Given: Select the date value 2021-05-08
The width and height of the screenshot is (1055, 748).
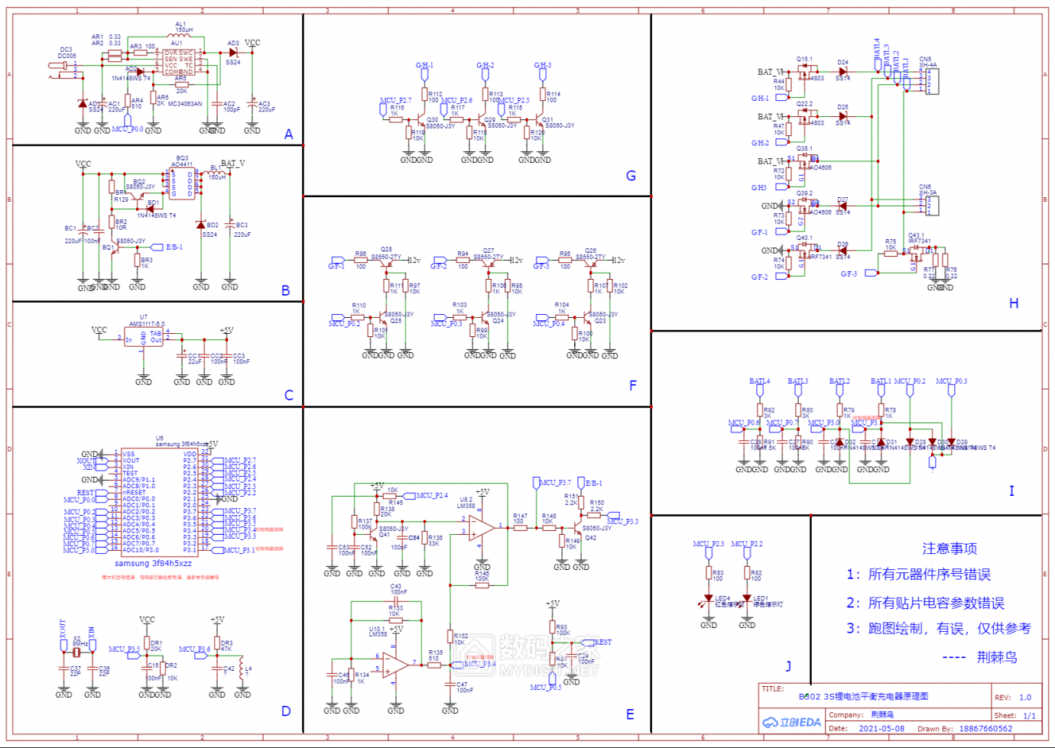Looking at the screenshot, I should tap(881, 728).
